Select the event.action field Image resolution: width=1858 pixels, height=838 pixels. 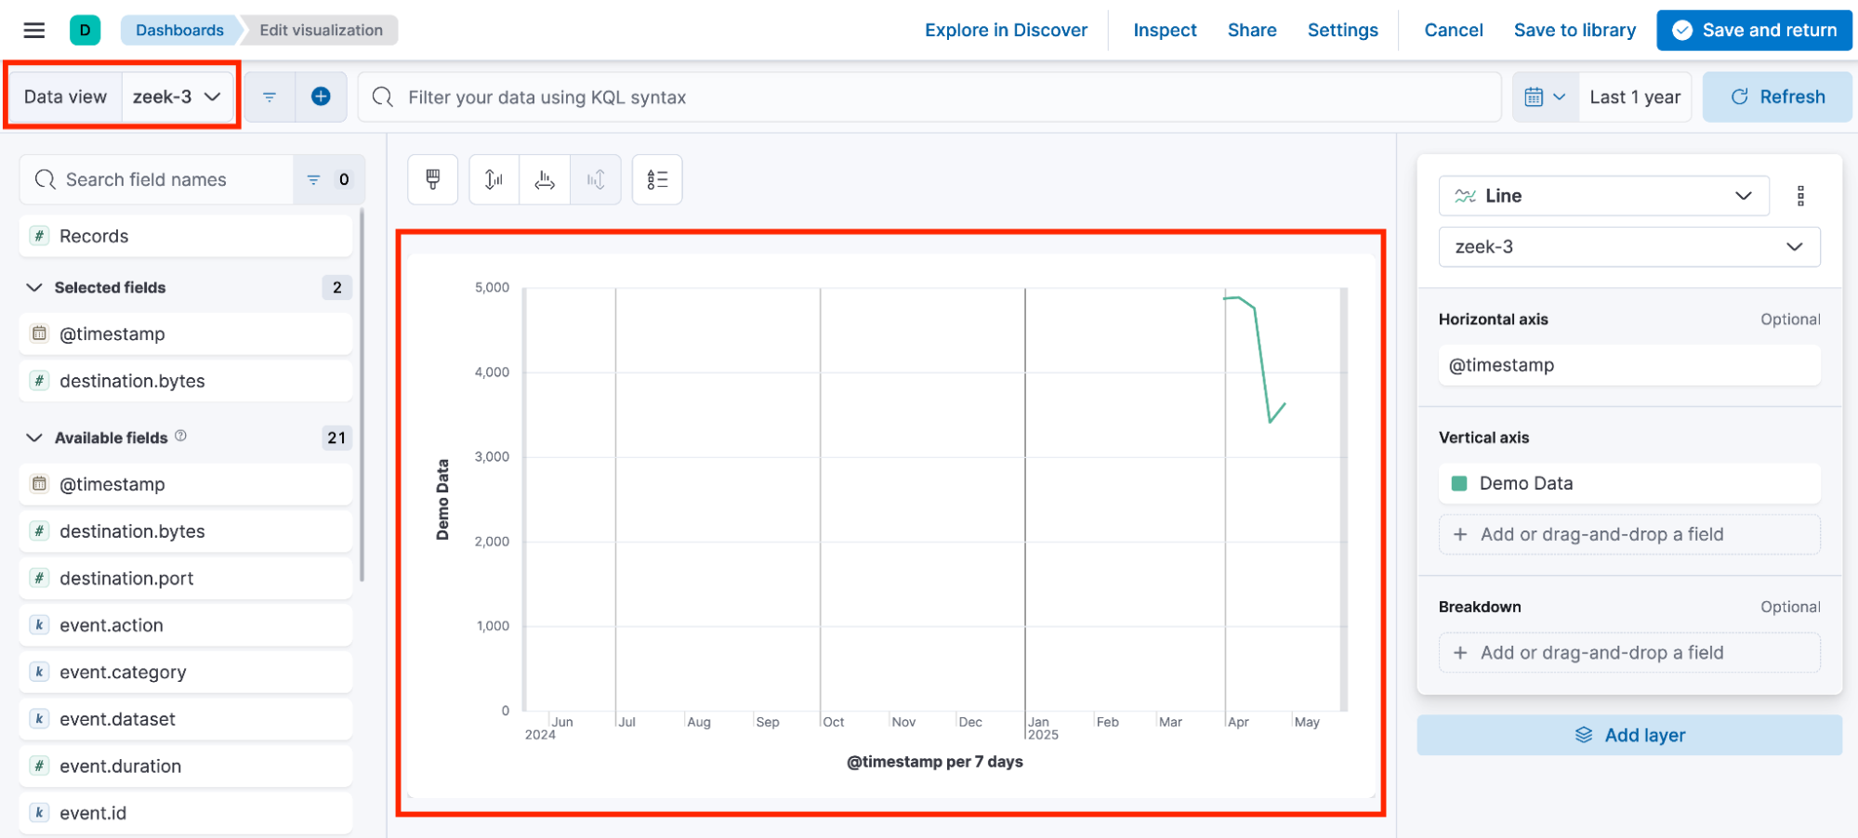point(186,625)
